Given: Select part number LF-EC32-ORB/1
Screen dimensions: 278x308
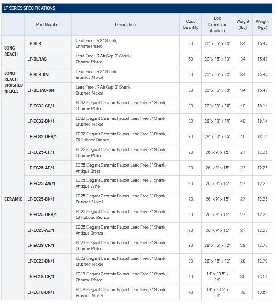Looking at the screenshot, I should pos(42,137).
